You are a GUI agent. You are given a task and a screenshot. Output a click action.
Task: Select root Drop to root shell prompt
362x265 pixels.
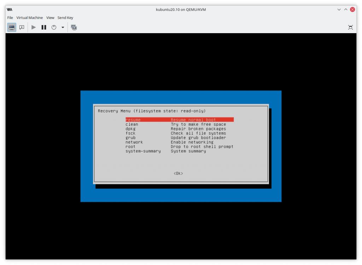[179, 146]
